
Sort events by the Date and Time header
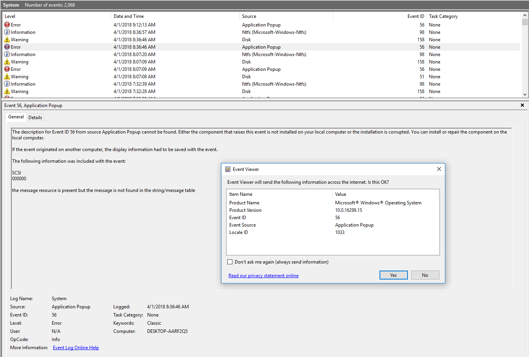click(x=176, y=16)
